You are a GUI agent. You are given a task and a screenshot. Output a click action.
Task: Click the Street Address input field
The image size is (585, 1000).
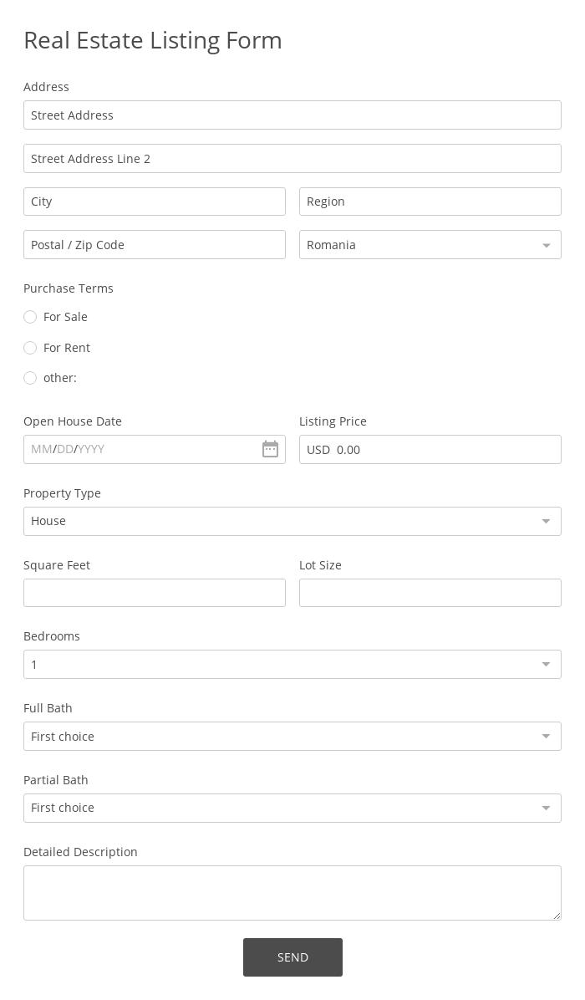(x=292, y=115)
